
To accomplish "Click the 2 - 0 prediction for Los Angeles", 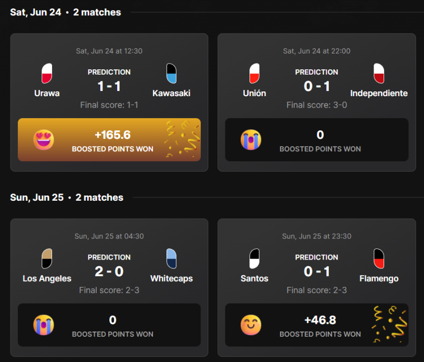I will tap(109, 272).
